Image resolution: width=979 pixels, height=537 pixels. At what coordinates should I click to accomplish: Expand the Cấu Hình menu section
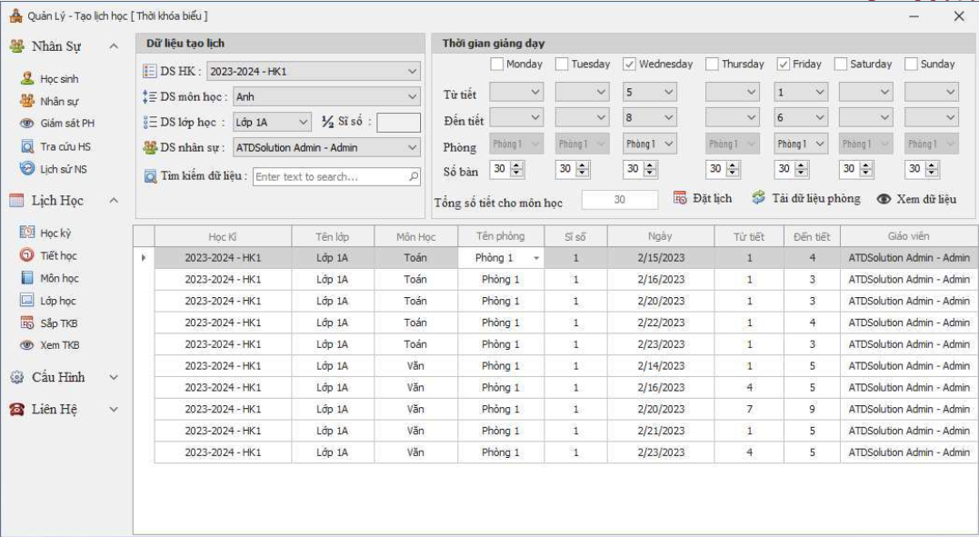point(113,377)
